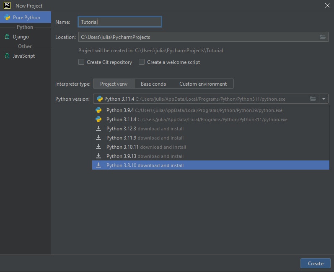The height and width of the screenshot is (272, 334).
Task: Choose Python 3.9.13 download and install
Action: 211,156
